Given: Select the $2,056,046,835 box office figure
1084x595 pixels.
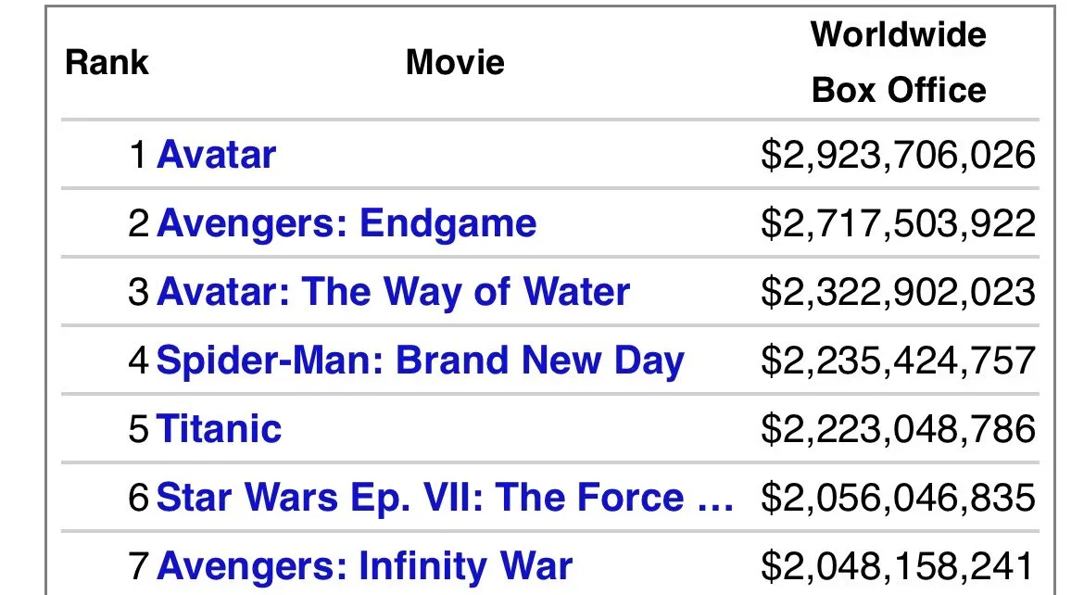Looking at the screenshot, I should [x=898, y=498].
